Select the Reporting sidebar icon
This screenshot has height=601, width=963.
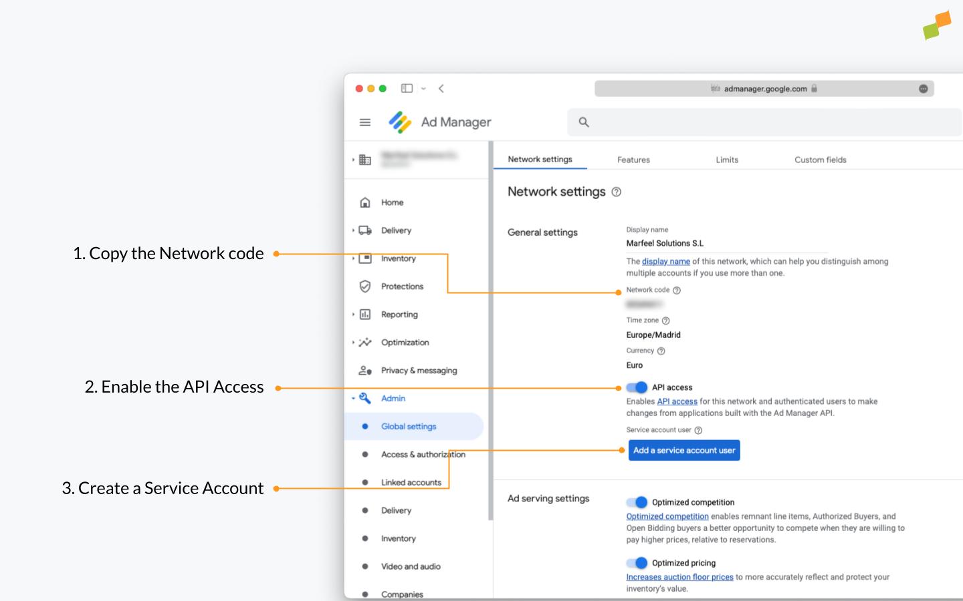(364, 314)
